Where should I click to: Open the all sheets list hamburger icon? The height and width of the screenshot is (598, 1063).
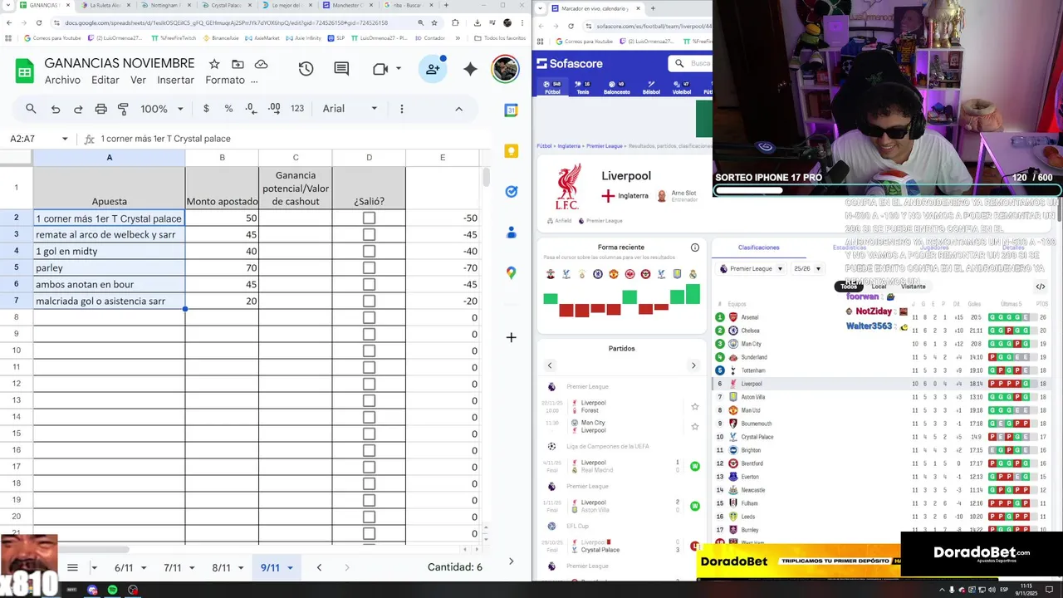click(72, 567)
